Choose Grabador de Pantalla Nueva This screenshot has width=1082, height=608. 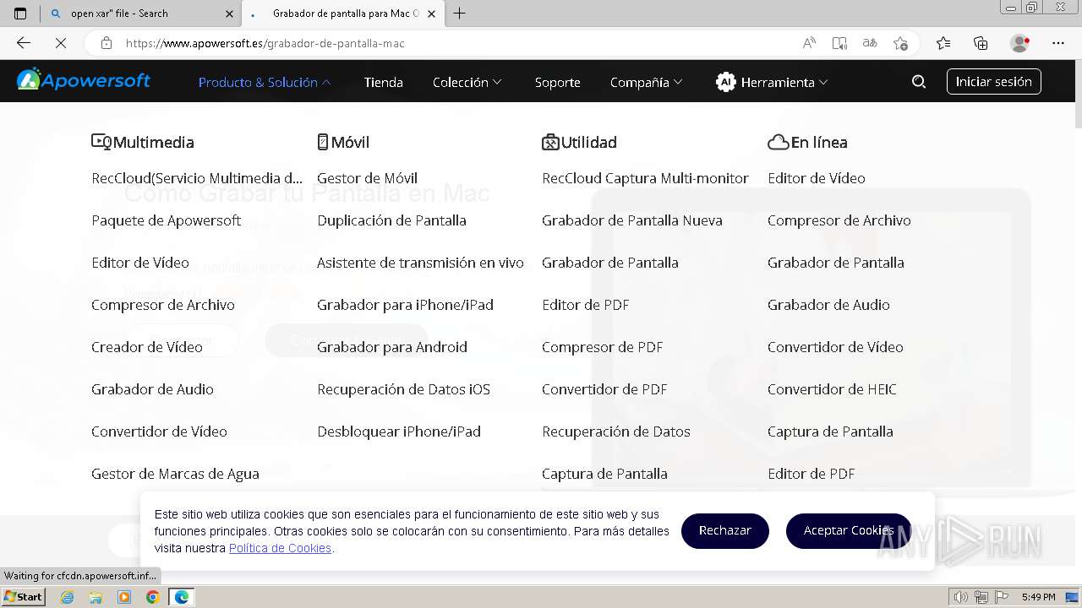[632, 220]
